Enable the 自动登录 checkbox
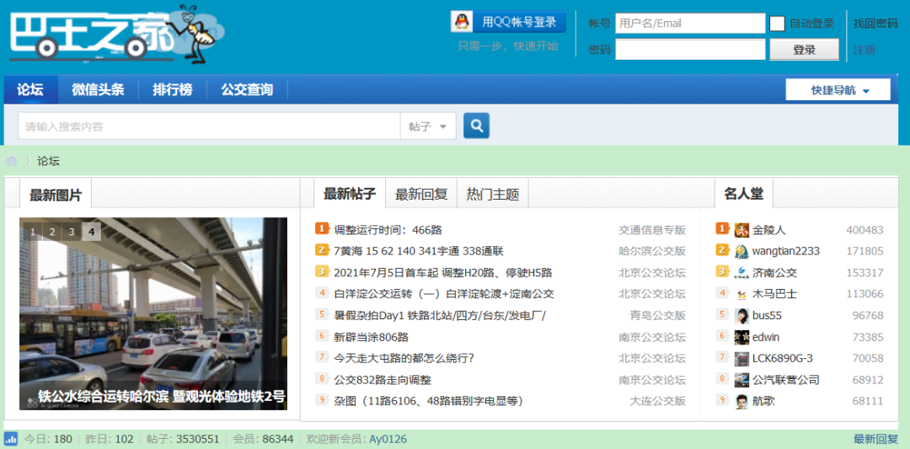The image size is (910, 449). coord(777,24)
